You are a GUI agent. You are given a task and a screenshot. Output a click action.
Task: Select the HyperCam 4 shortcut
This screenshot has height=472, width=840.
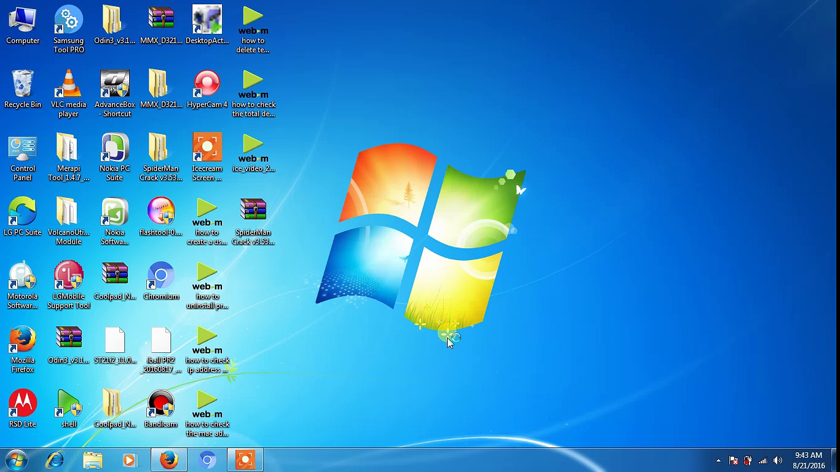point(207,90)
